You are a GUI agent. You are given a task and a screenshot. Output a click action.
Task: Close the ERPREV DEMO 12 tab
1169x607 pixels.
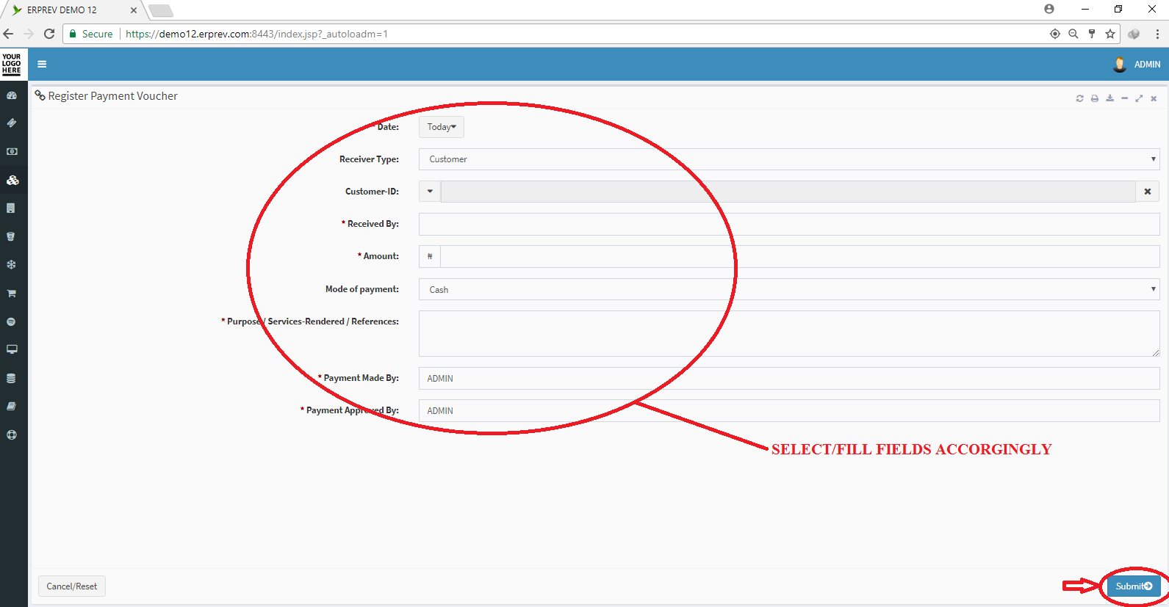point(133,10)
